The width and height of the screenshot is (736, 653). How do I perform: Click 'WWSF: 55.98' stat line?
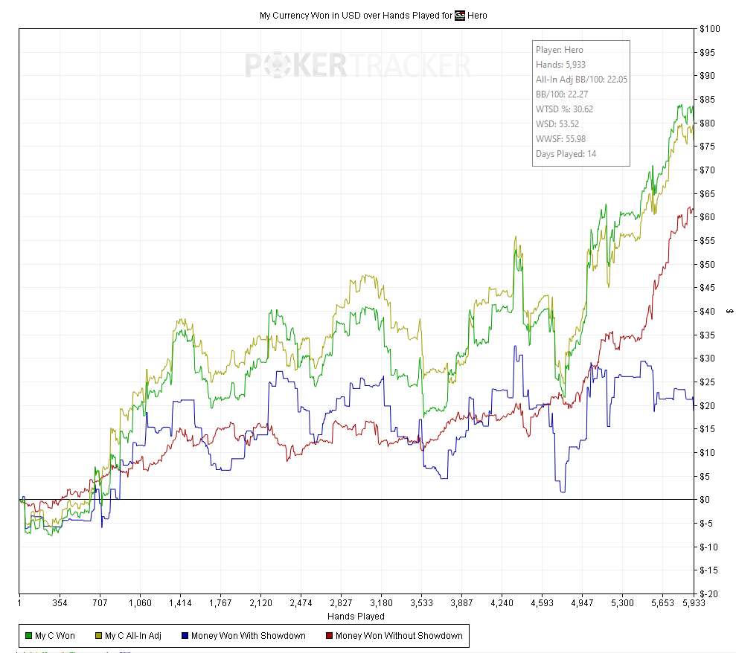coord(561,139)
